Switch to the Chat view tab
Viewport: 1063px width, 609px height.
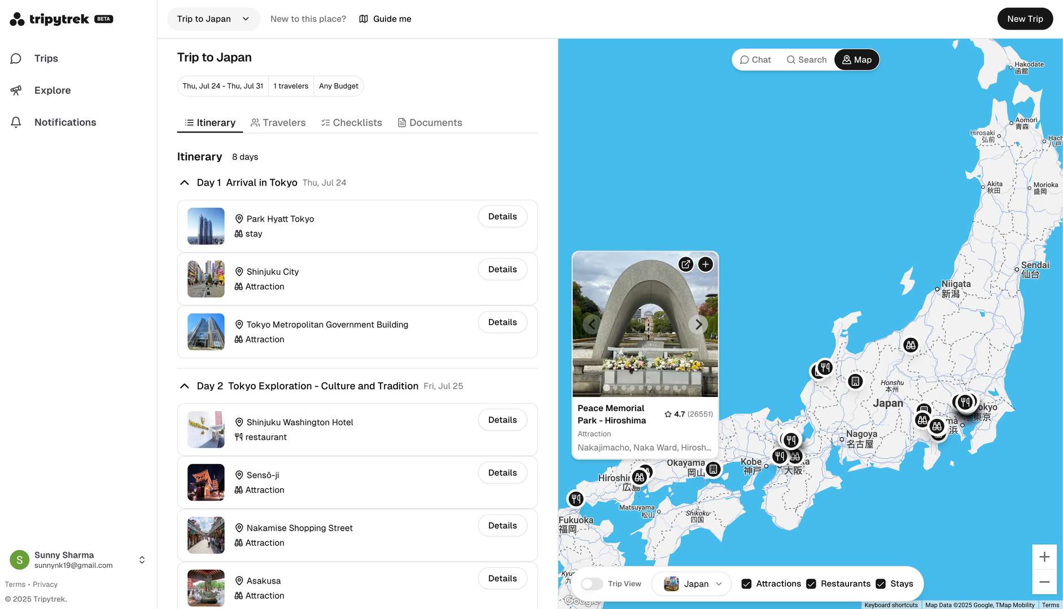point(755,60)
